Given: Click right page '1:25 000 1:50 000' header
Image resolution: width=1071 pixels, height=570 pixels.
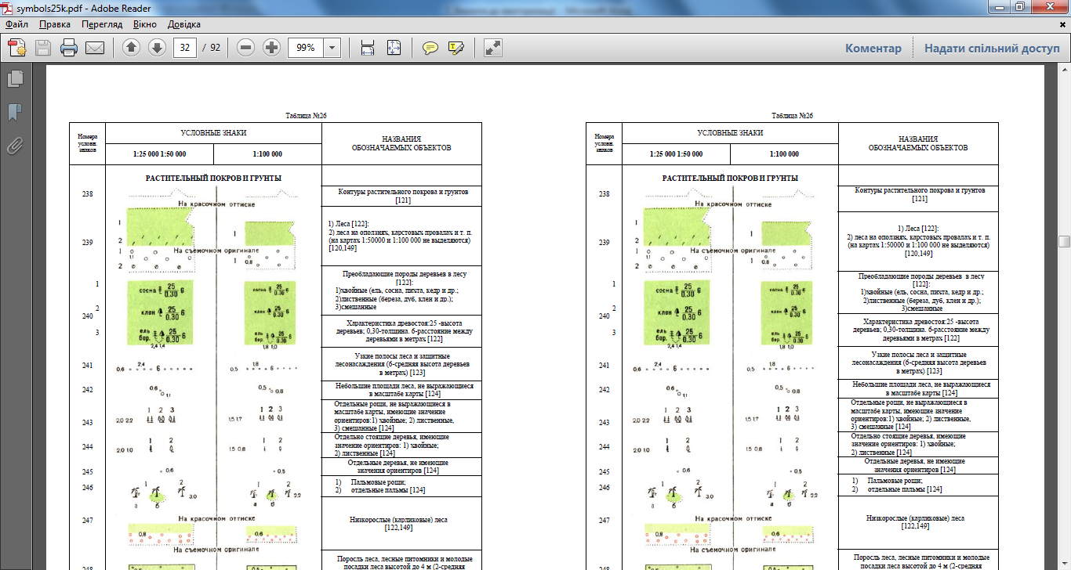Looking at the screenshot, I should coord(676,154).
